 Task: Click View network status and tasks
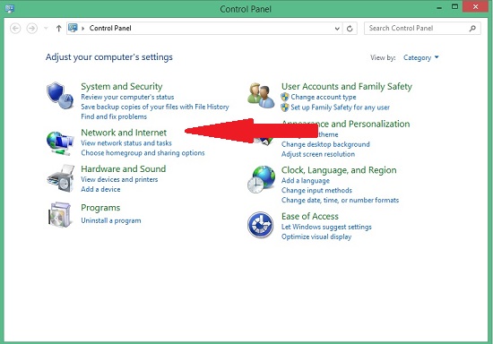(126, 143)
